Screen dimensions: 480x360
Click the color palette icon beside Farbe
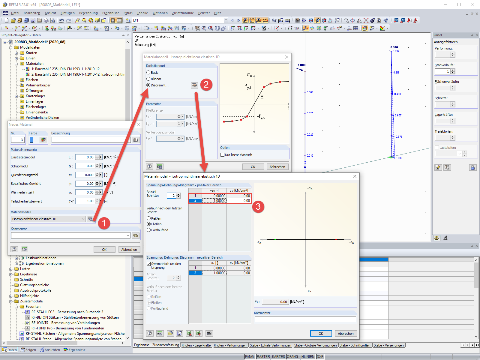pyautogui.click(x=43, y=140)
